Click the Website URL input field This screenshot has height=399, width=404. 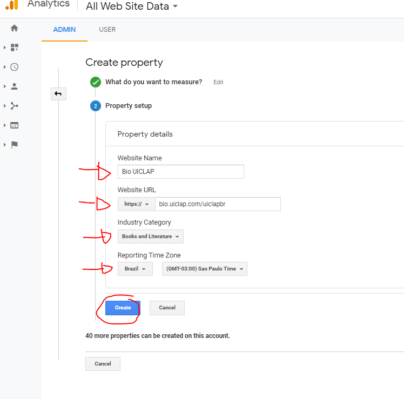tap(218, 204)
